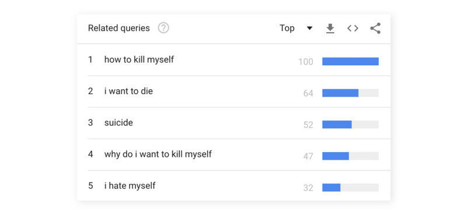This screenshot has width=467, height=215.
Task: Open the Top sorting dropdown
Action: click(x=296, y=28)
